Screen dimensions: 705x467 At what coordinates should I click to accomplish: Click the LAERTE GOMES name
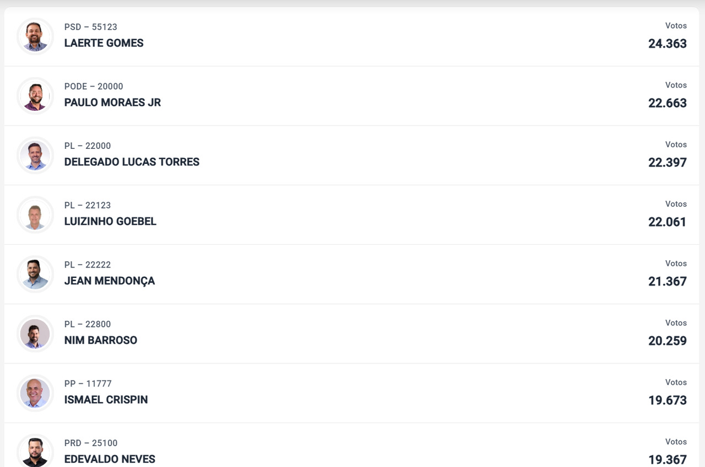coord(104,43)
